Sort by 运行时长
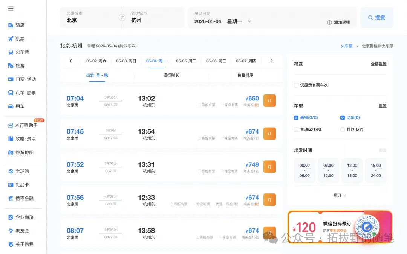Viewport: 407px width, 254px height. 171,75
